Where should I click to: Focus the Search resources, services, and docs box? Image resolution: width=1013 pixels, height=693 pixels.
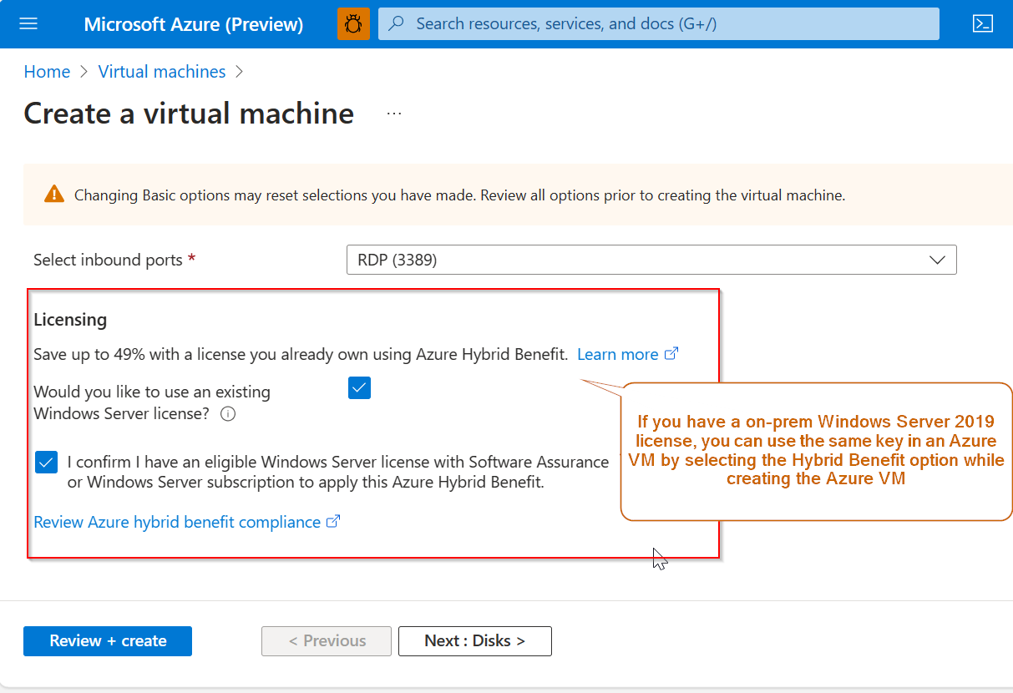[x=659, y=24]
